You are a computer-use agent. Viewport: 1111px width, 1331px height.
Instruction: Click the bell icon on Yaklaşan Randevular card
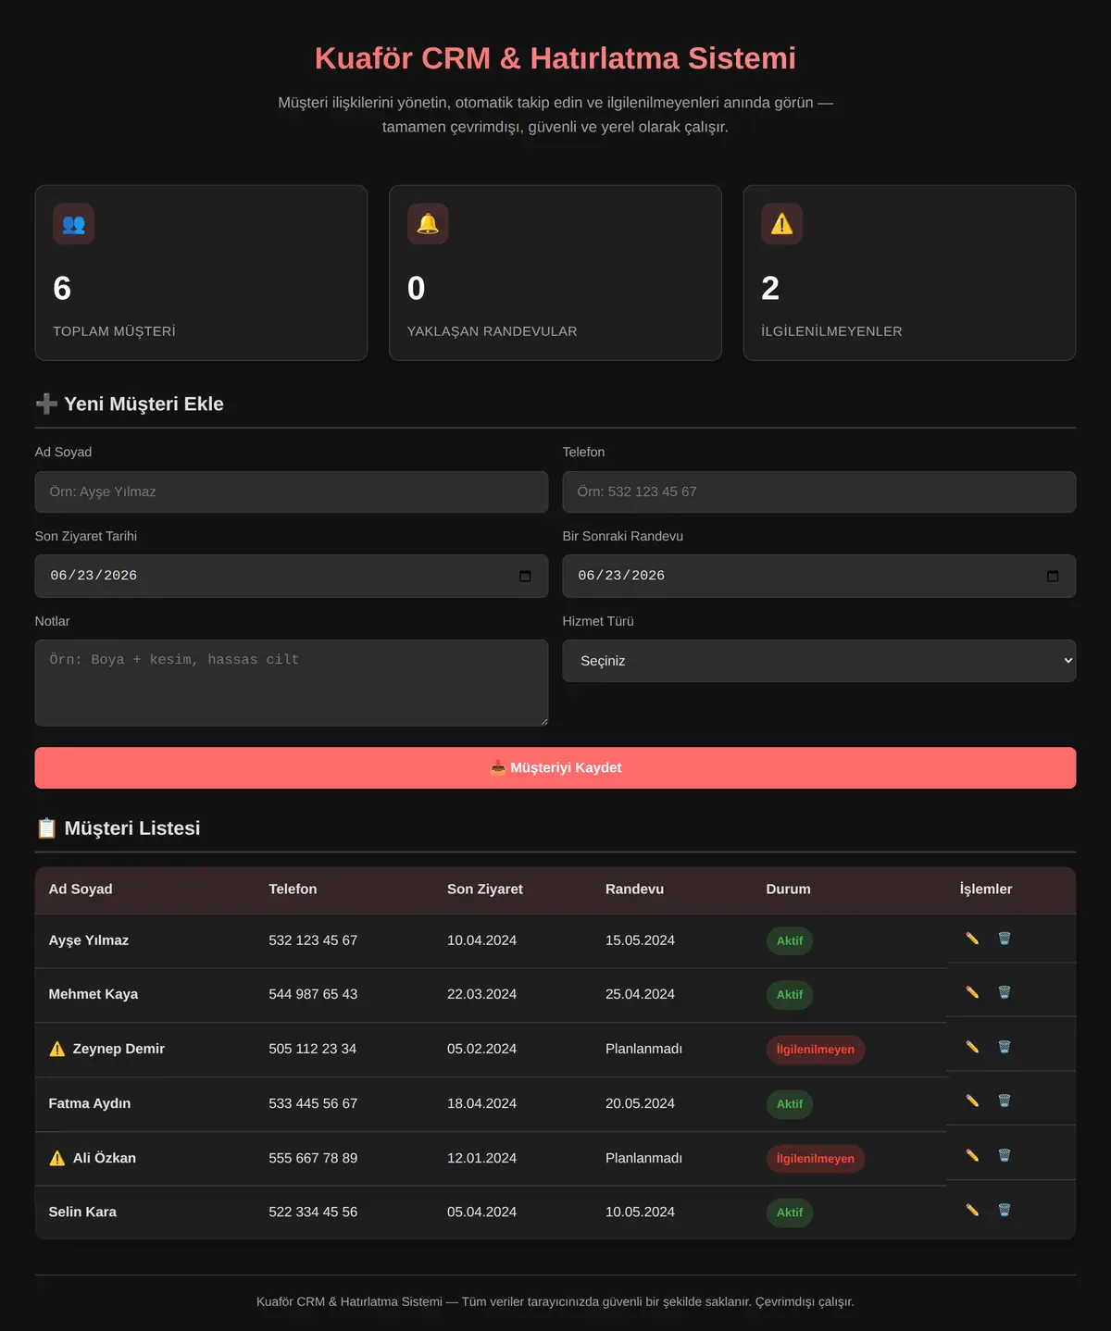pyautogui.click(x=428, y=224)
